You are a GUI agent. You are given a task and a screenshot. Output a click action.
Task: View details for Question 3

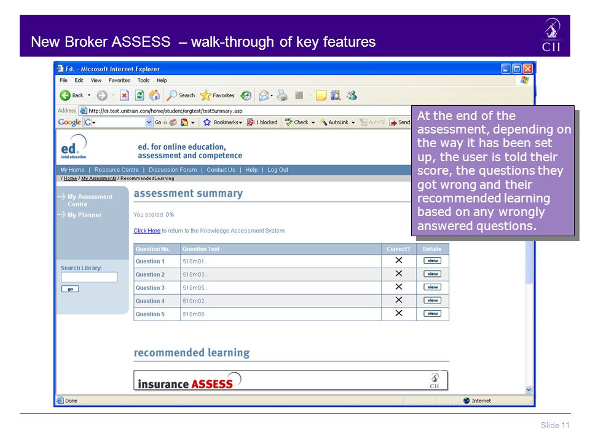pos(432,287)
